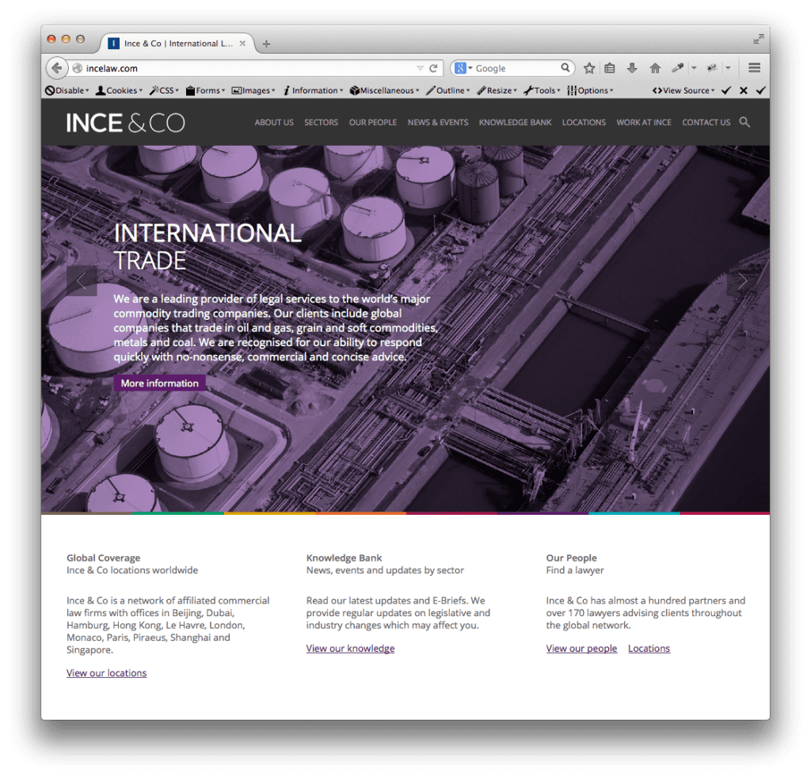Select the KNOWLEDGE BANK navigation item
Viewport: 811px width, 777px height.
(515, 123)
